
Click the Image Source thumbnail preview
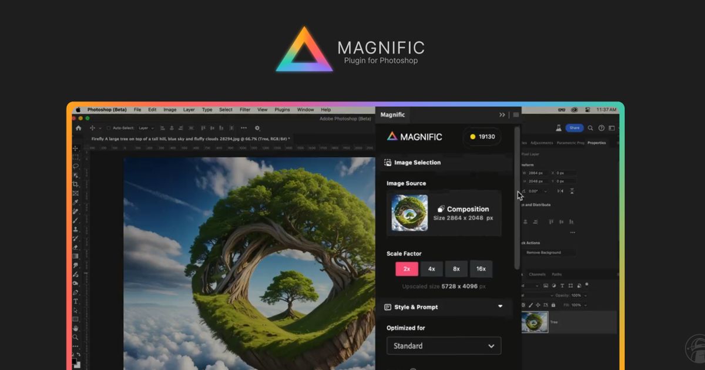[409, 213]
